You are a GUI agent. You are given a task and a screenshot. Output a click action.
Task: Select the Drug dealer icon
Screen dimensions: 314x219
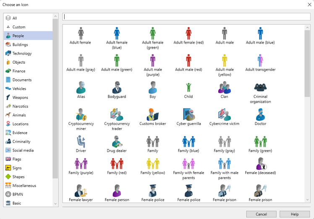click(x=117, y=142)
